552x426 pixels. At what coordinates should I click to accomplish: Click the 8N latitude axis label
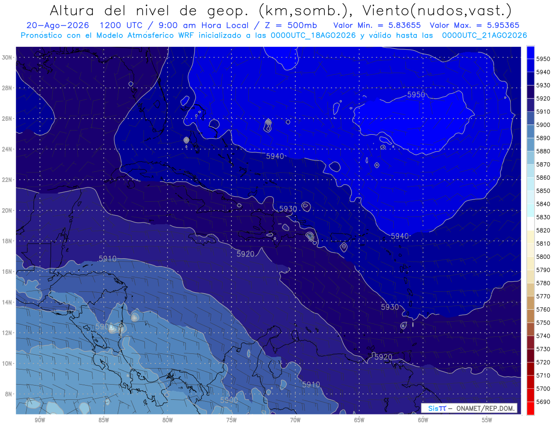8,394
